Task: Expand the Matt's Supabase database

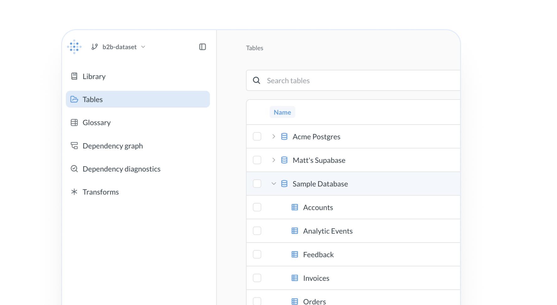Action: coord(273,160)
